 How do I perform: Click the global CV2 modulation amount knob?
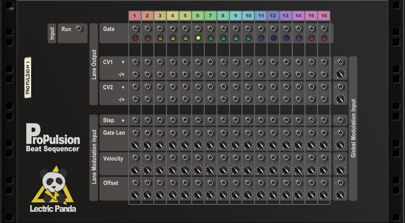pos(341,99)
